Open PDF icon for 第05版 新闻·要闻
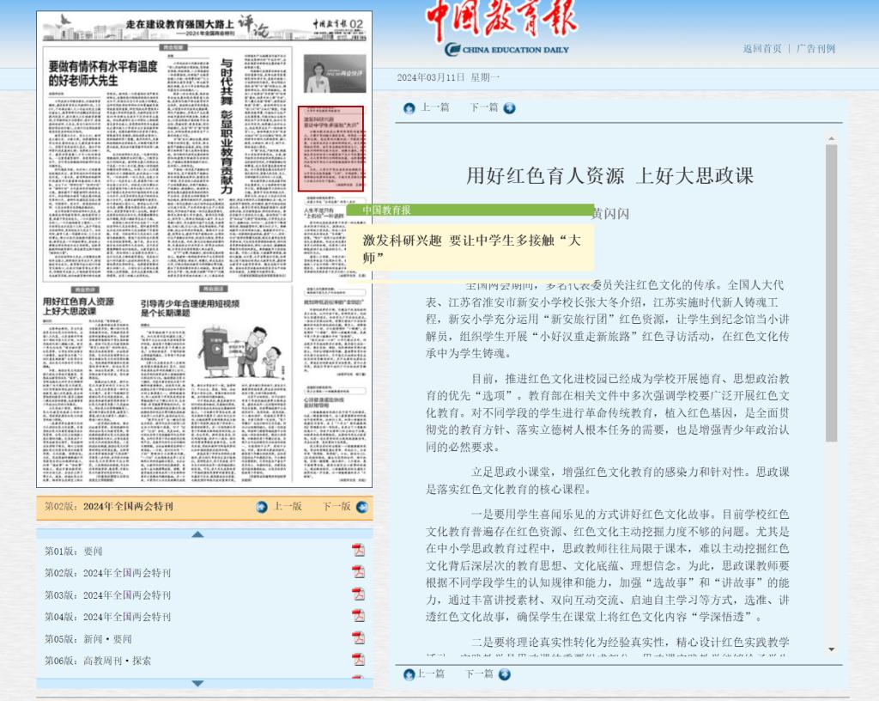 tap(358, 638)
